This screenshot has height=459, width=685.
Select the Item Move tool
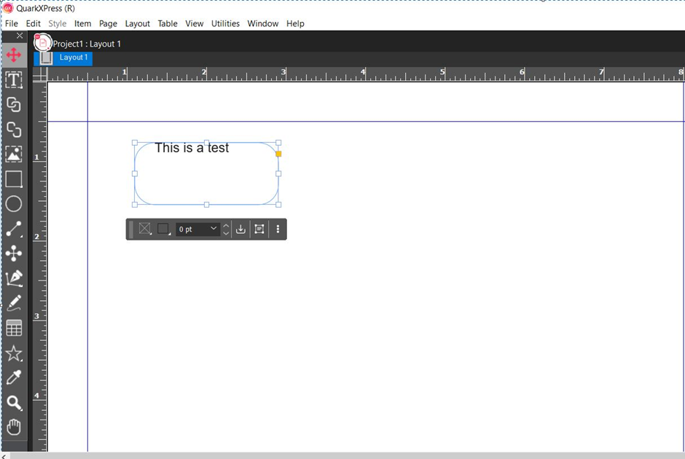tap(13, 55)
